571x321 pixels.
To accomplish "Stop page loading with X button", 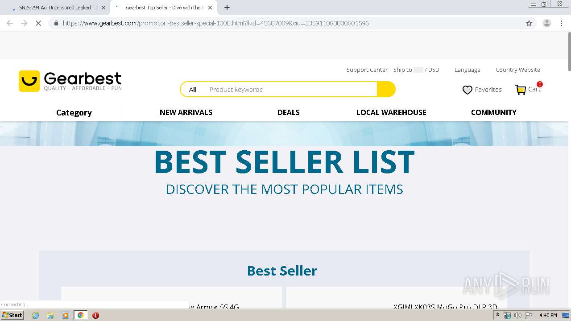I will [38, 23].
